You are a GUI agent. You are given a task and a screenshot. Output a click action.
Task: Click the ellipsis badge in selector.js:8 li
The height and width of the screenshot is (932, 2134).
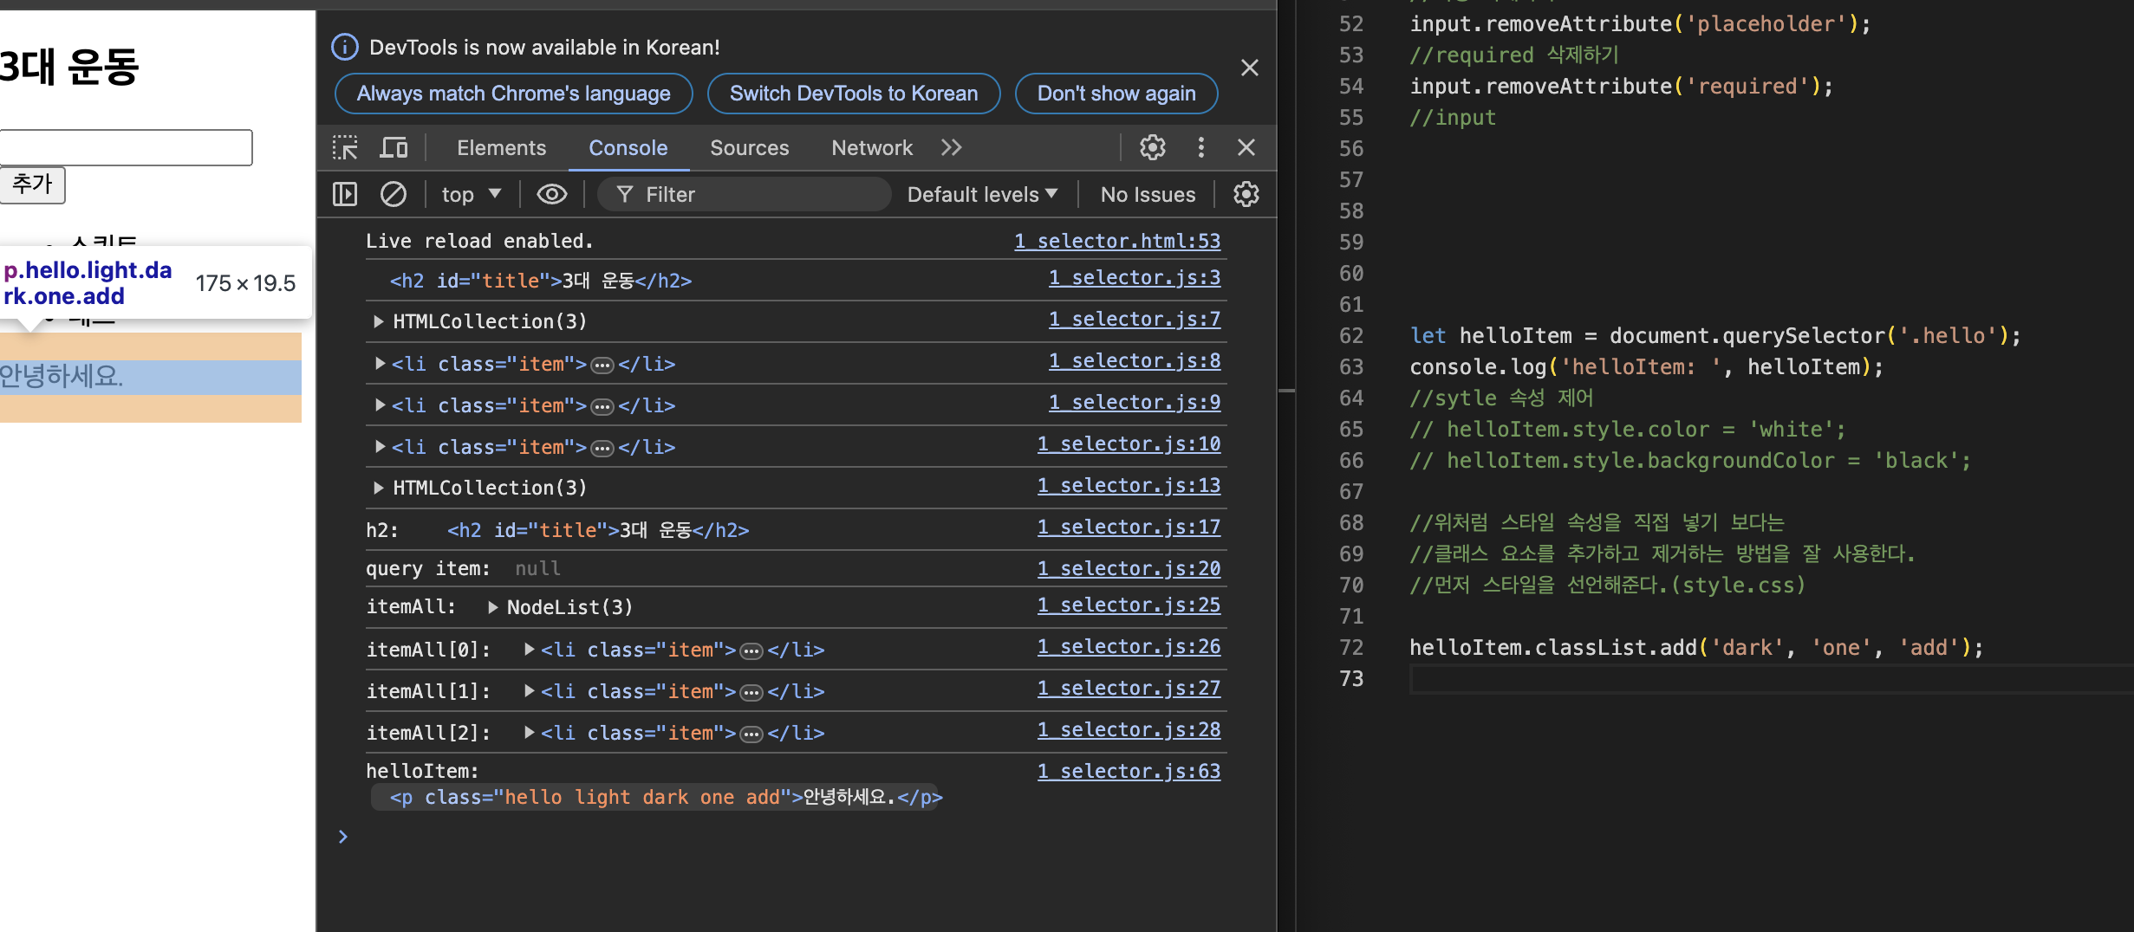[602, 365]
